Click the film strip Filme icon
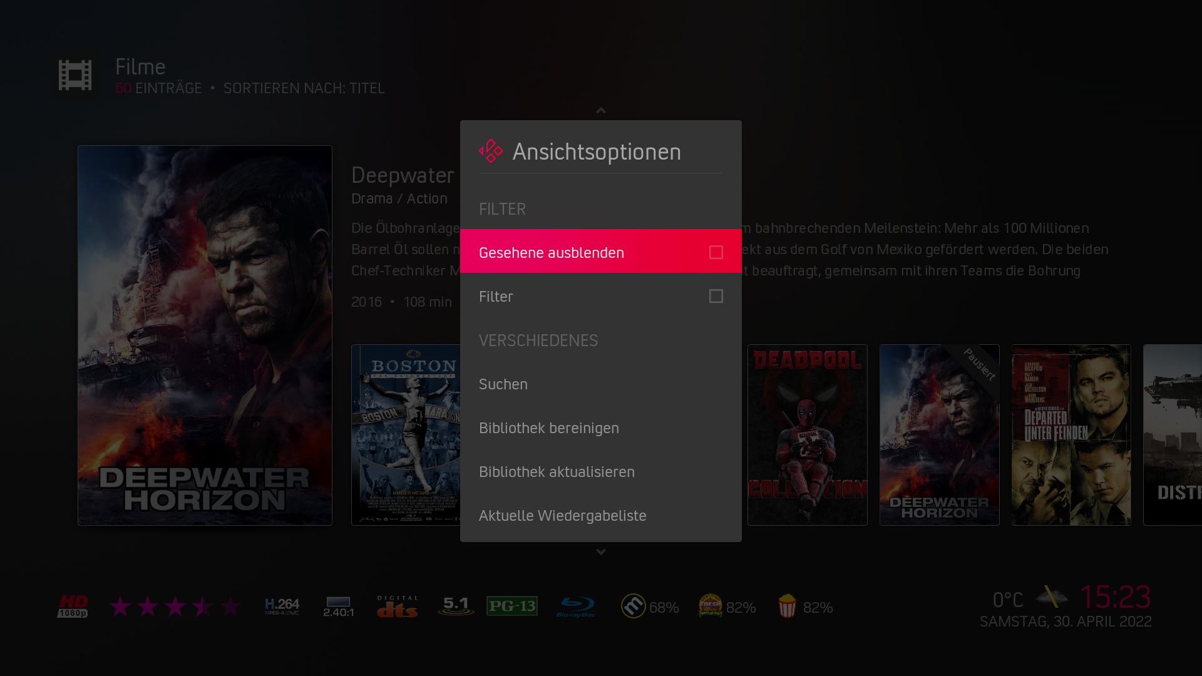Image resolution: width=1202 pixels, height=676 pixels. [75, 75]
